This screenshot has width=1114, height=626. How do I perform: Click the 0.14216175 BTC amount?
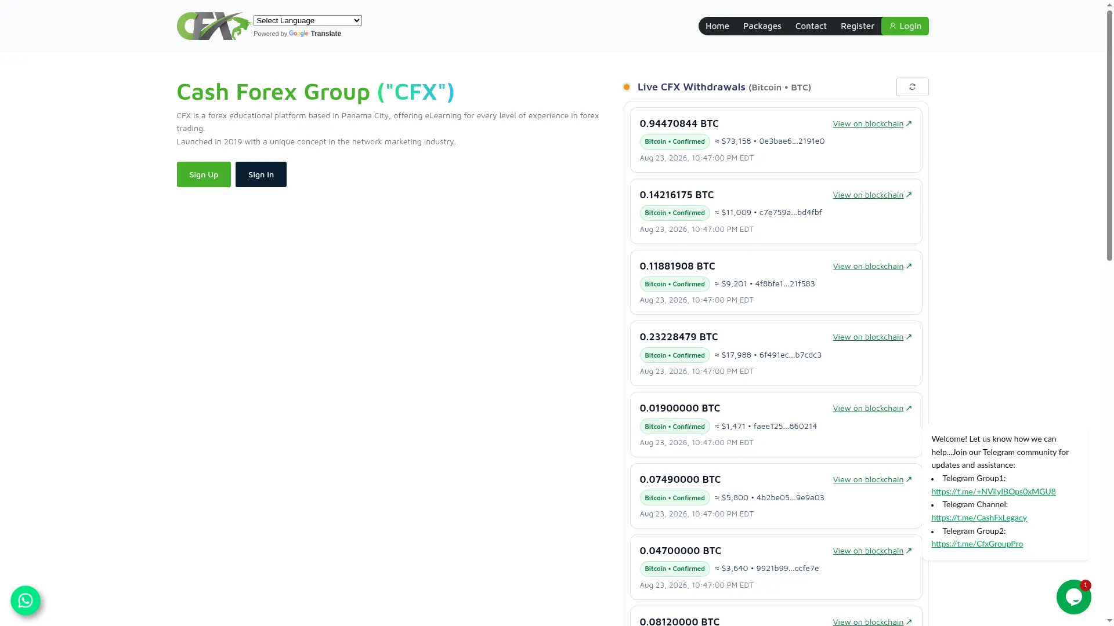677,195
